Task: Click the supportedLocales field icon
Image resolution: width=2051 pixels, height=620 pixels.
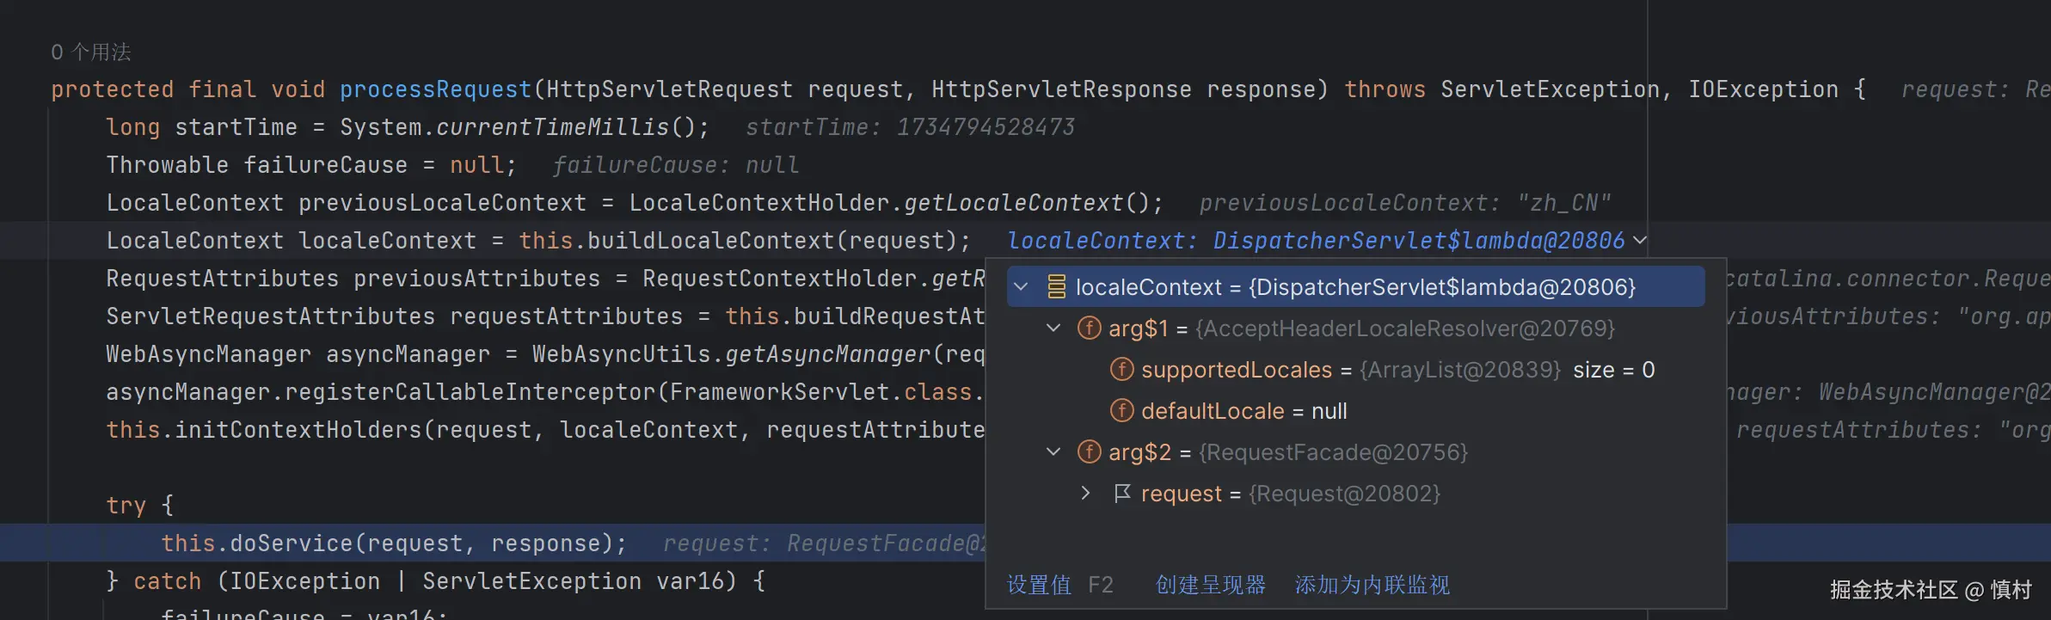Action: pyautogui.click(x=1121, y=370)
